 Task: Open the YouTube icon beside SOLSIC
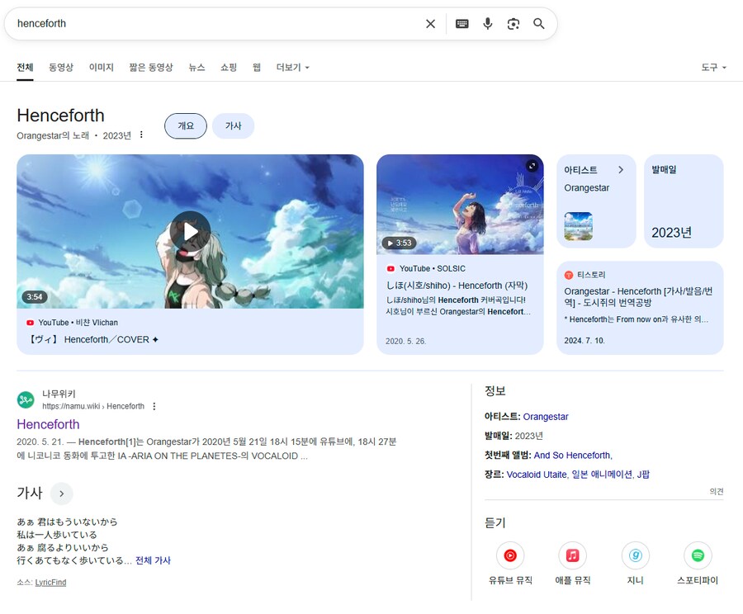pos(390,269)
